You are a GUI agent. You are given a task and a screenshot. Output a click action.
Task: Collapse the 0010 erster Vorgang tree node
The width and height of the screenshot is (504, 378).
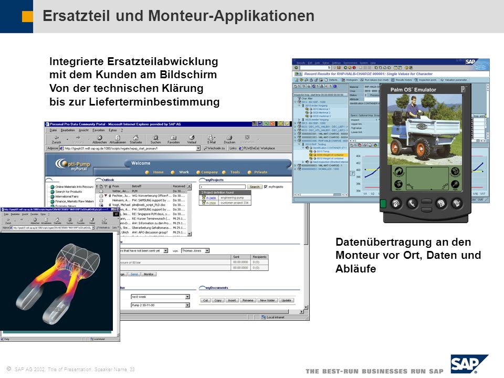click(299, 106)
